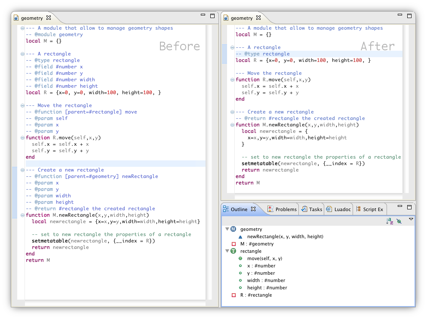Fold function R.move in the right editor
The height and width of the screenshot is (319, 427).
click(232, 80)
